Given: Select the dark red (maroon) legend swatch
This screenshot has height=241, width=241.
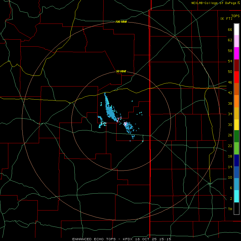Looking at the screenshot, I should click(236, 65).
